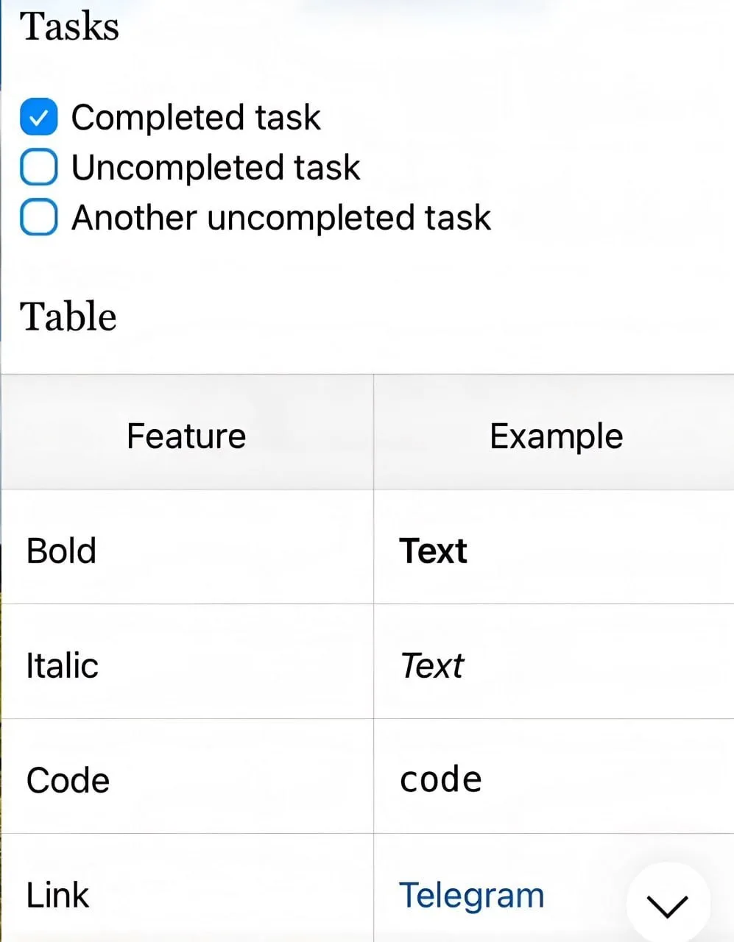Tap the Italic feature cell

187,662
